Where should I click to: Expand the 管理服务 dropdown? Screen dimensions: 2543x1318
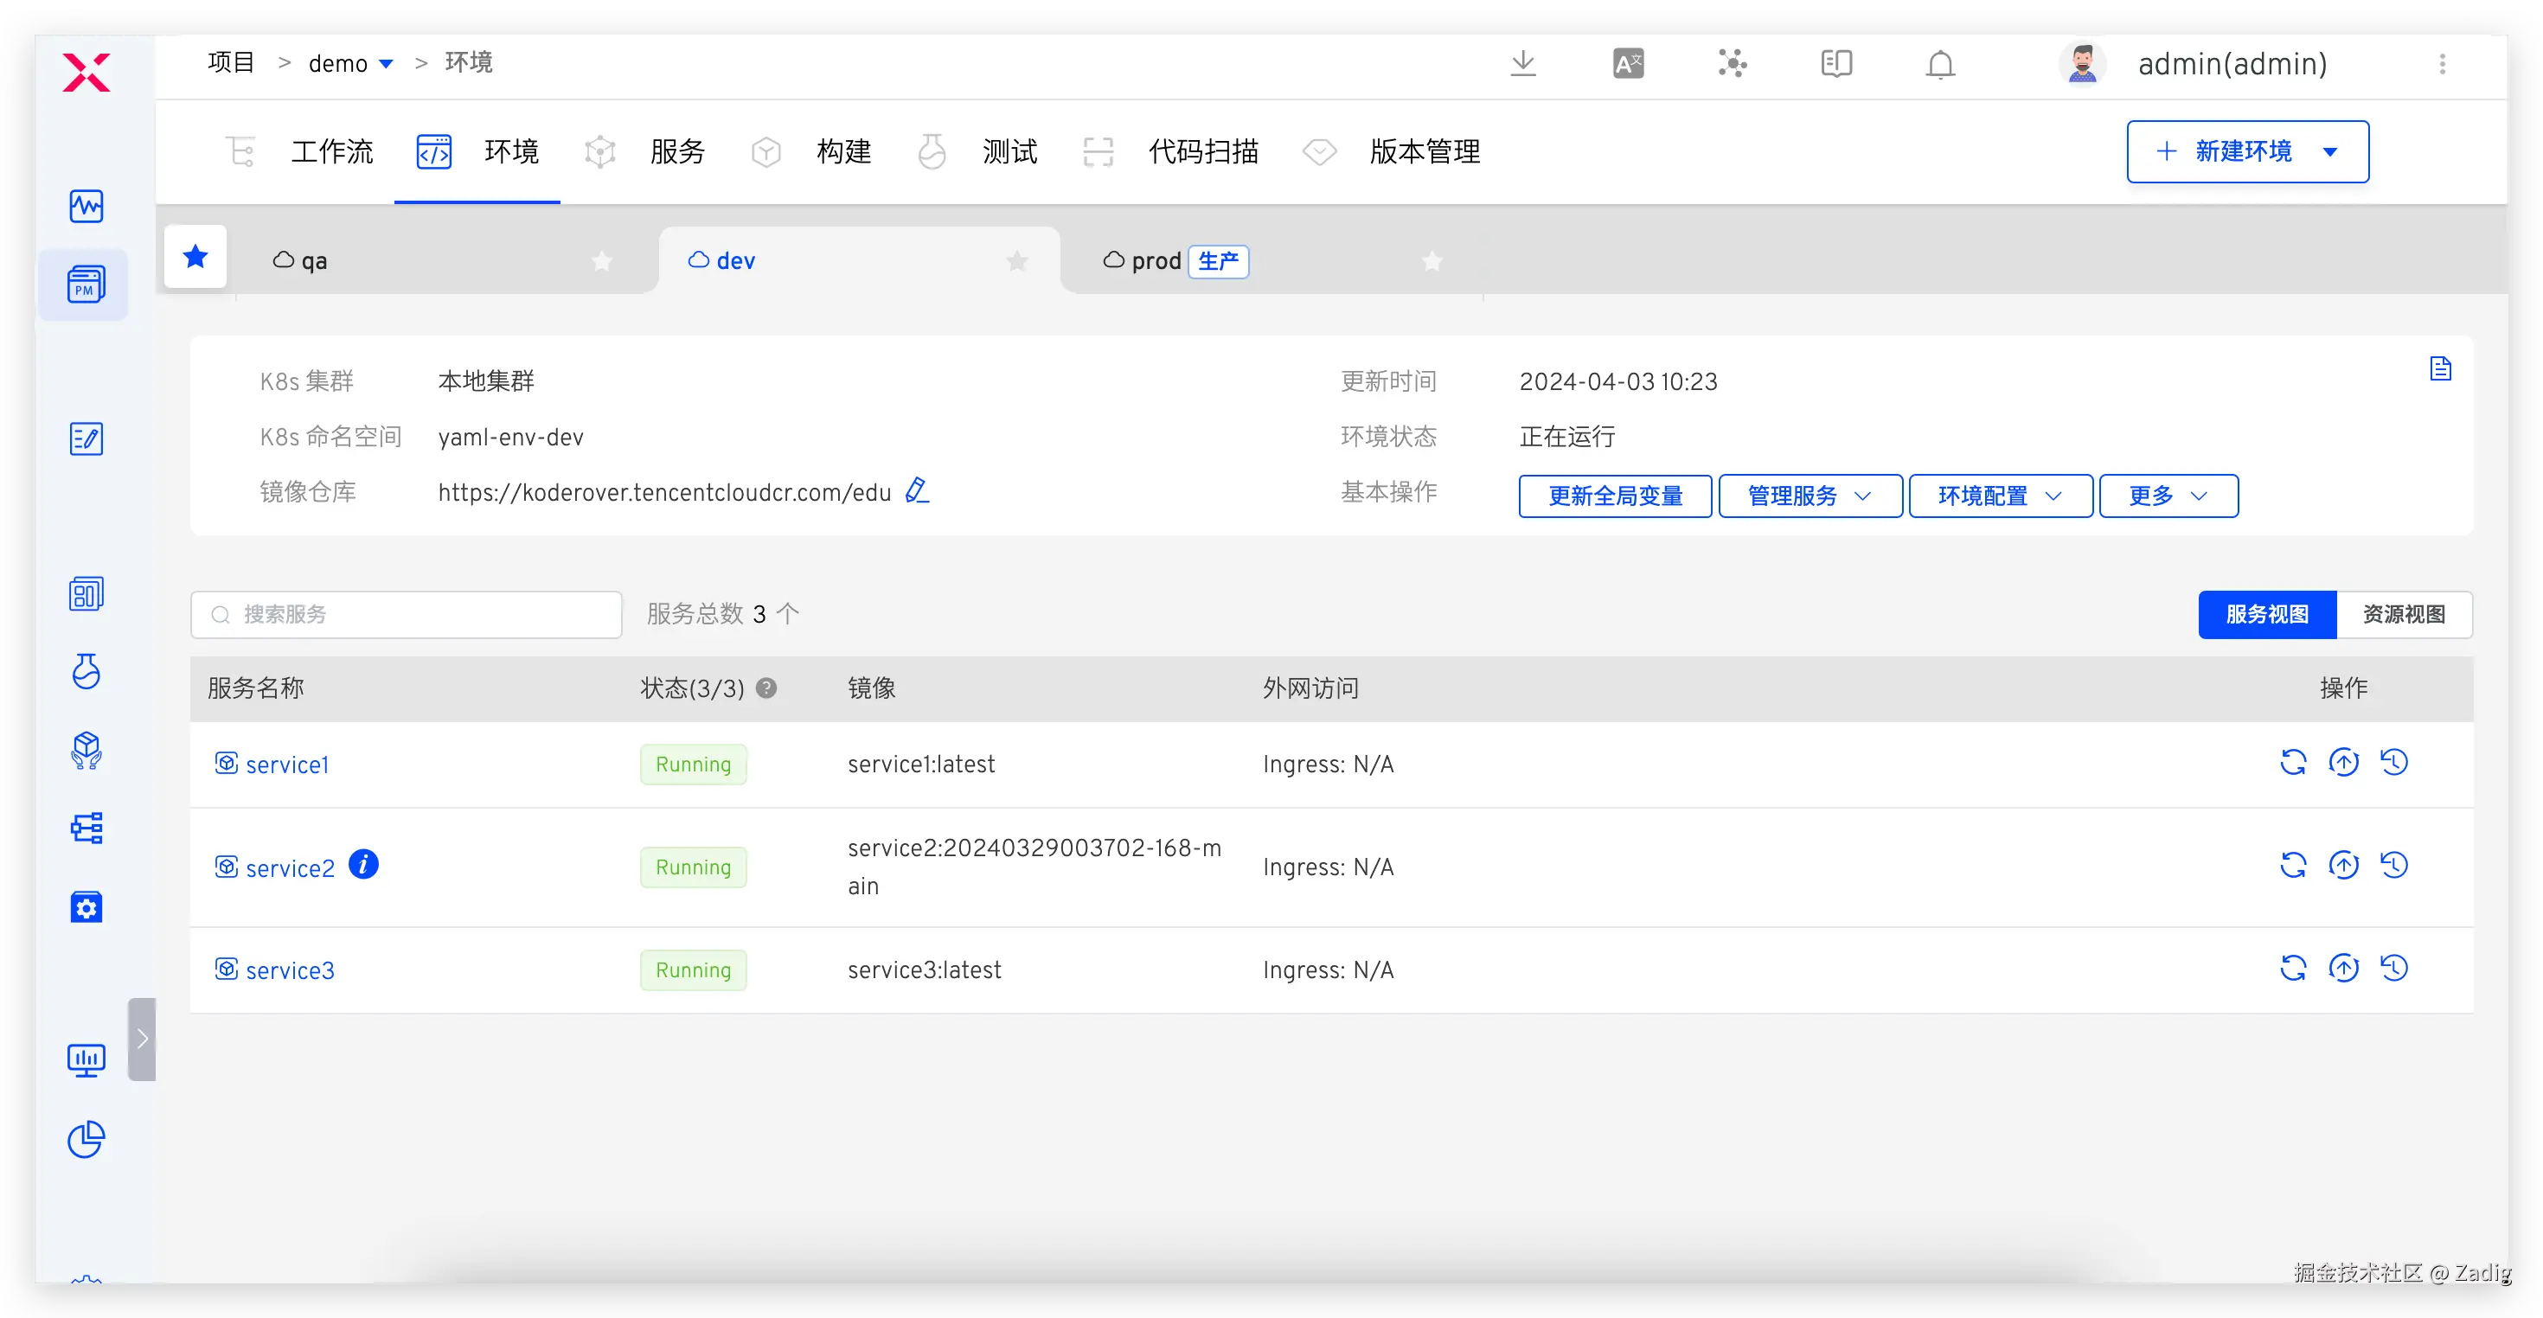[x=1810, y=496]
